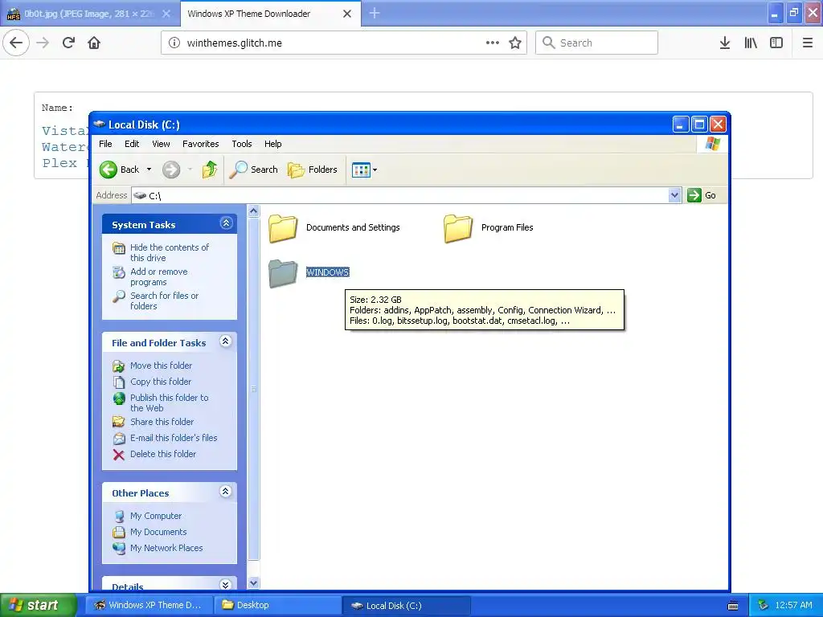Click the C:\ address field

[x=402, y=195]
